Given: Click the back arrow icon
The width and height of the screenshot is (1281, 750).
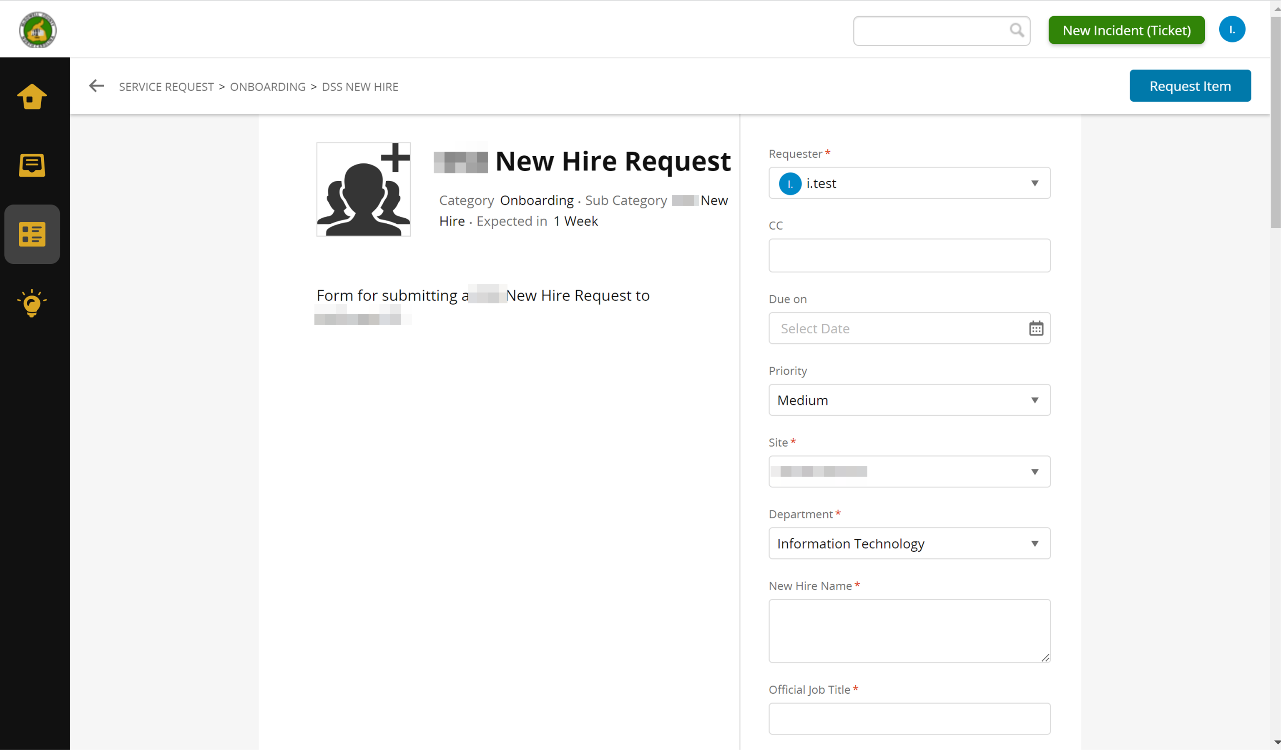Looking at the screenshot, I should 96,86.
